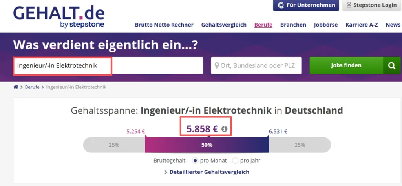Click the user icon on Stepstone Login

349,5
